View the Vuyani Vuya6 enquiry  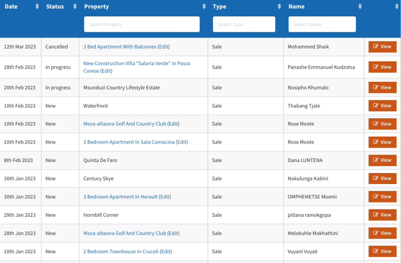382,252
